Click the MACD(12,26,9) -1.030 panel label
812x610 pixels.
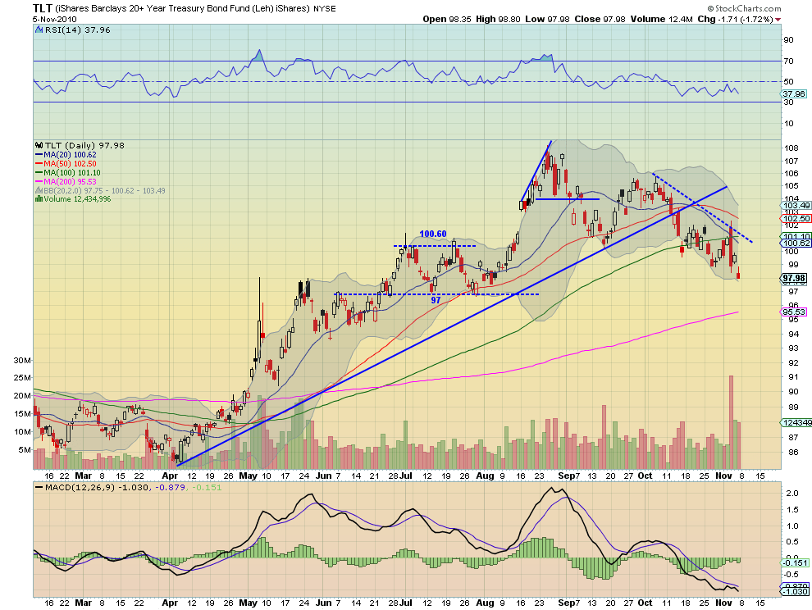(x=97, y=487)
